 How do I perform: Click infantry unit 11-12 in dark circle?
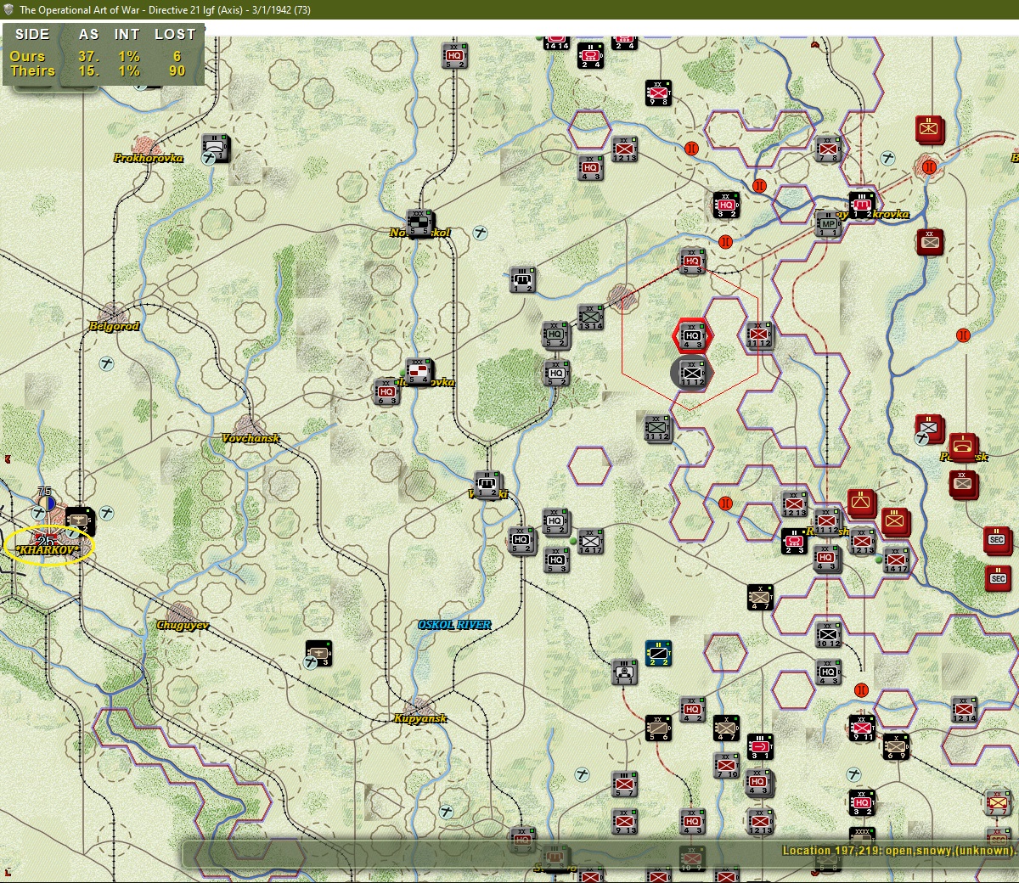[x=692, y=373]
